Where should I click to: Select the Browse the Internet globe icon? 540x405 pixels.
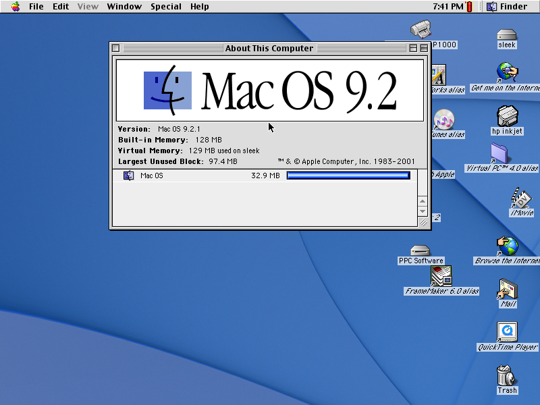pos(508,246)
